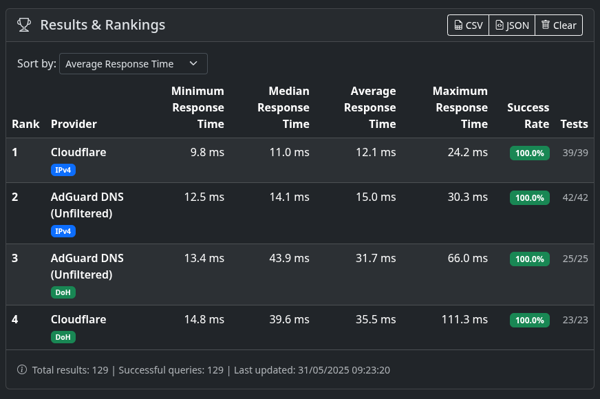Click the 35.5 ms average time cell
The height and width of the screenshot is (399, 600).
click(376, 319)
